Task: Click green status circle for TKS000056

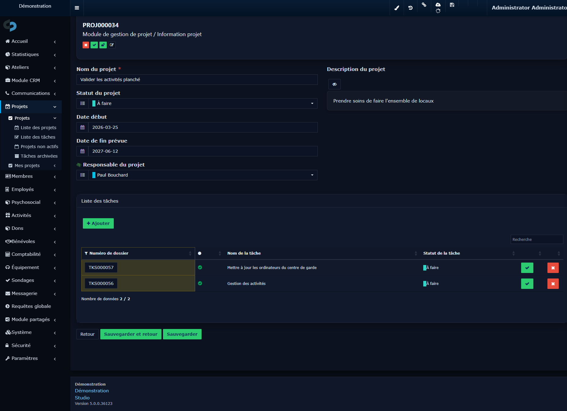Action: click(x=200, y=283)
